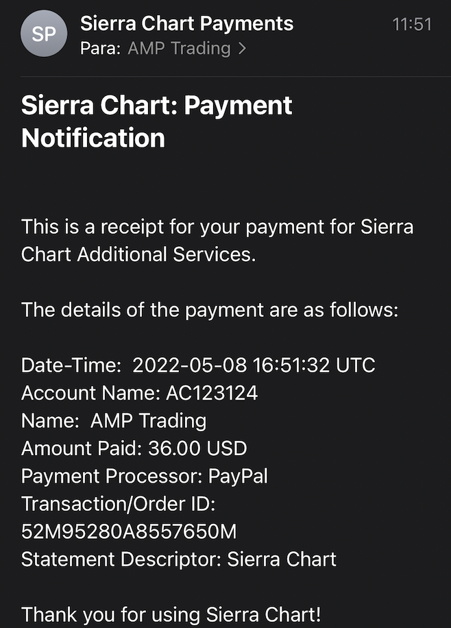Select transaction ID 52M95280A8557650M

[x=129, y=531]
